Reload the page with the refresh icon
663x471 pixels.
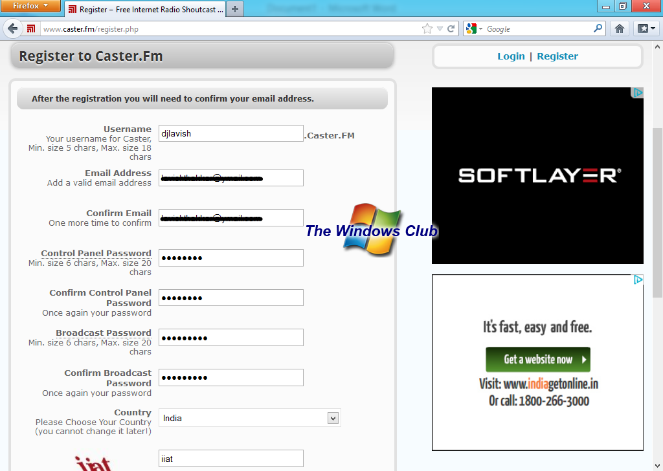point(451,28)
